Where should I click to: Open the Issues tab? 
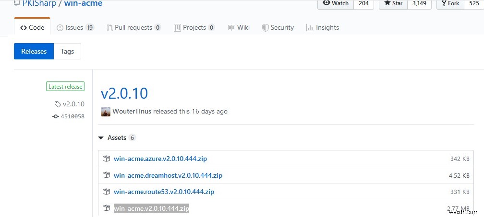coord(75,27)
